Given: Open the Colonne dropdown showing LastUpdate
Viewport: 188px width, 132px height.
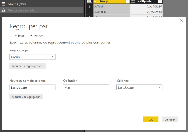Looking at the screenshot, I should (139, 87).
